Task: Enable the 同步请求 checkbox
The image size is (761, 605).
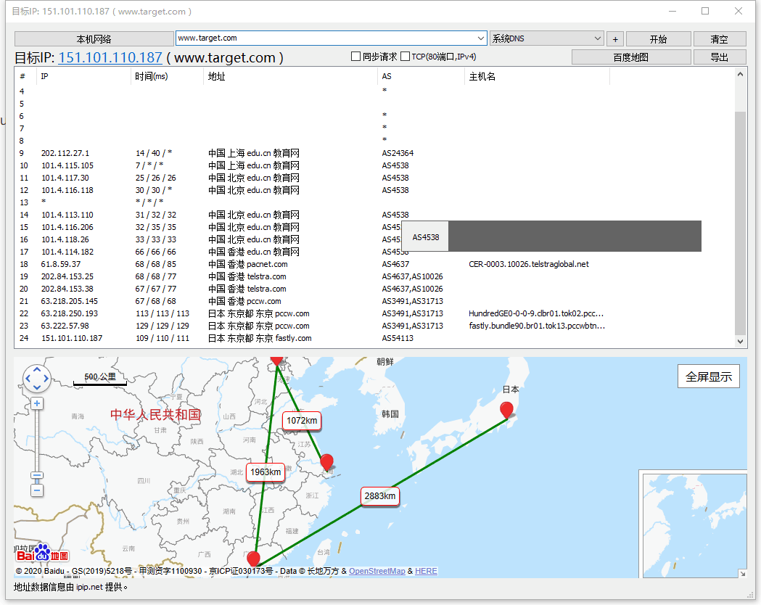Action: [x=355, y=57]
